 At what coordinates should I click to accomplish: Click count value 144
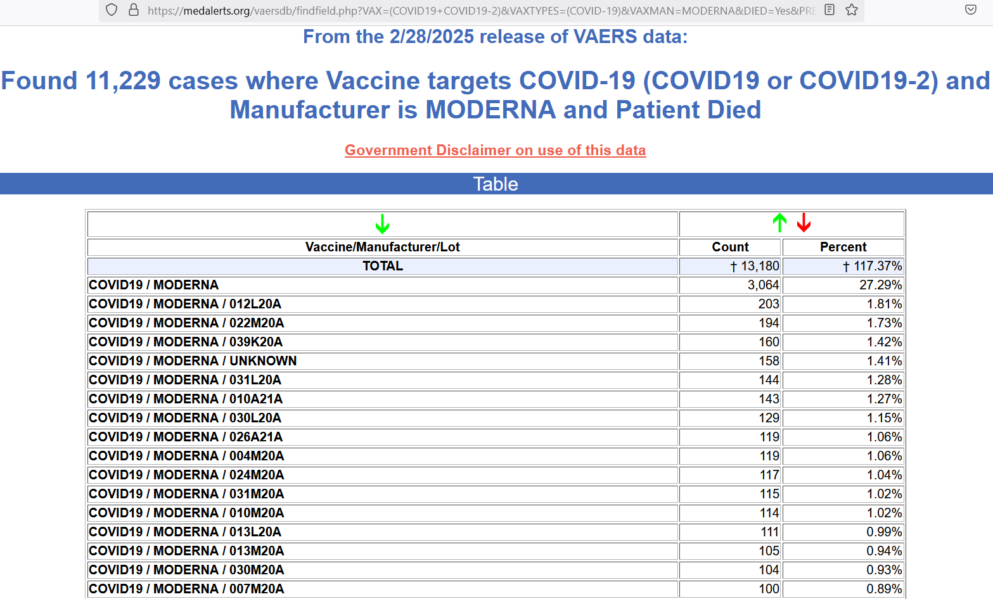pos(769,380)
